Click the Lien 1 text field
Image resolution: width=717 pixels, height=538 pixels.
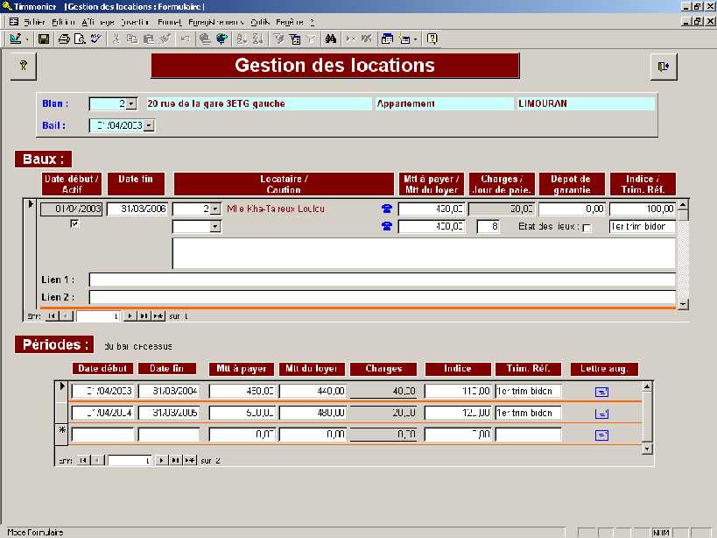383,280
